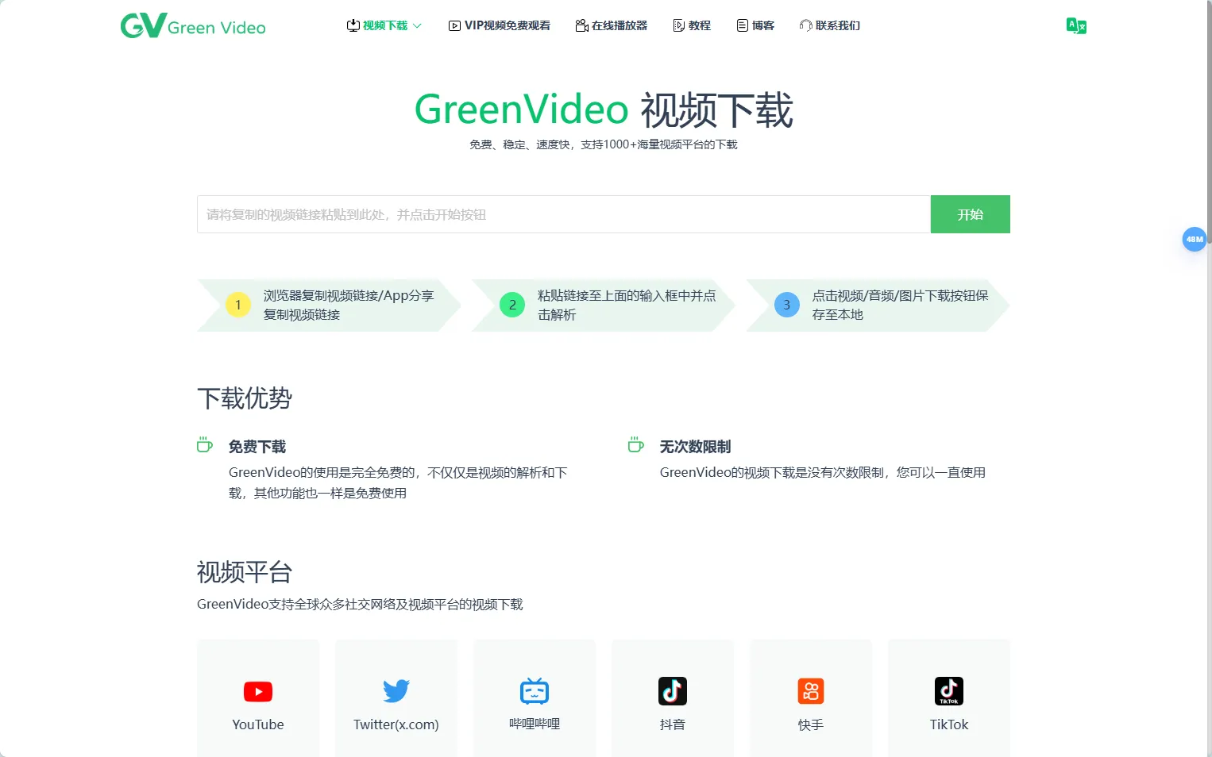Expand the 视频下载 dropdown chevron
Image resolution: width=1212 pixels, height=757 pixels.
417,26
